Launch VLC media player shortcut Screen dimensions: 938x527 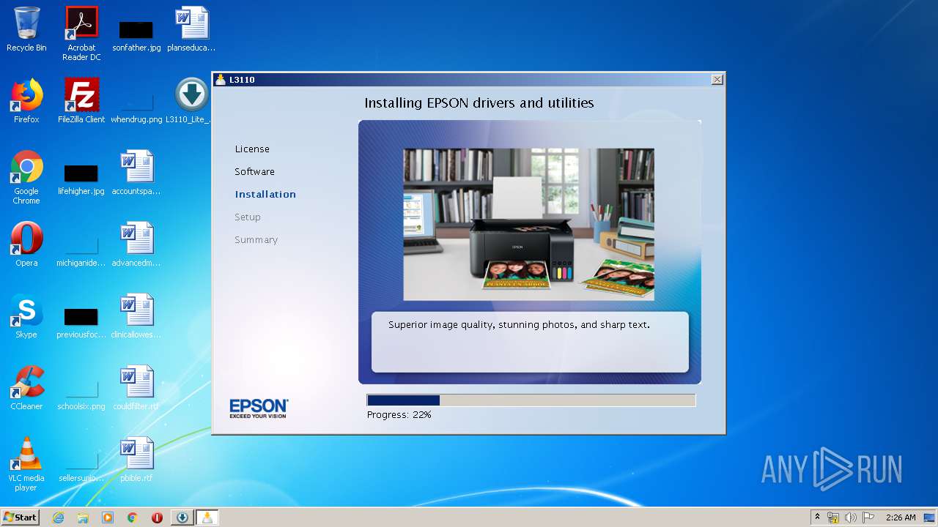coord(26,464)
